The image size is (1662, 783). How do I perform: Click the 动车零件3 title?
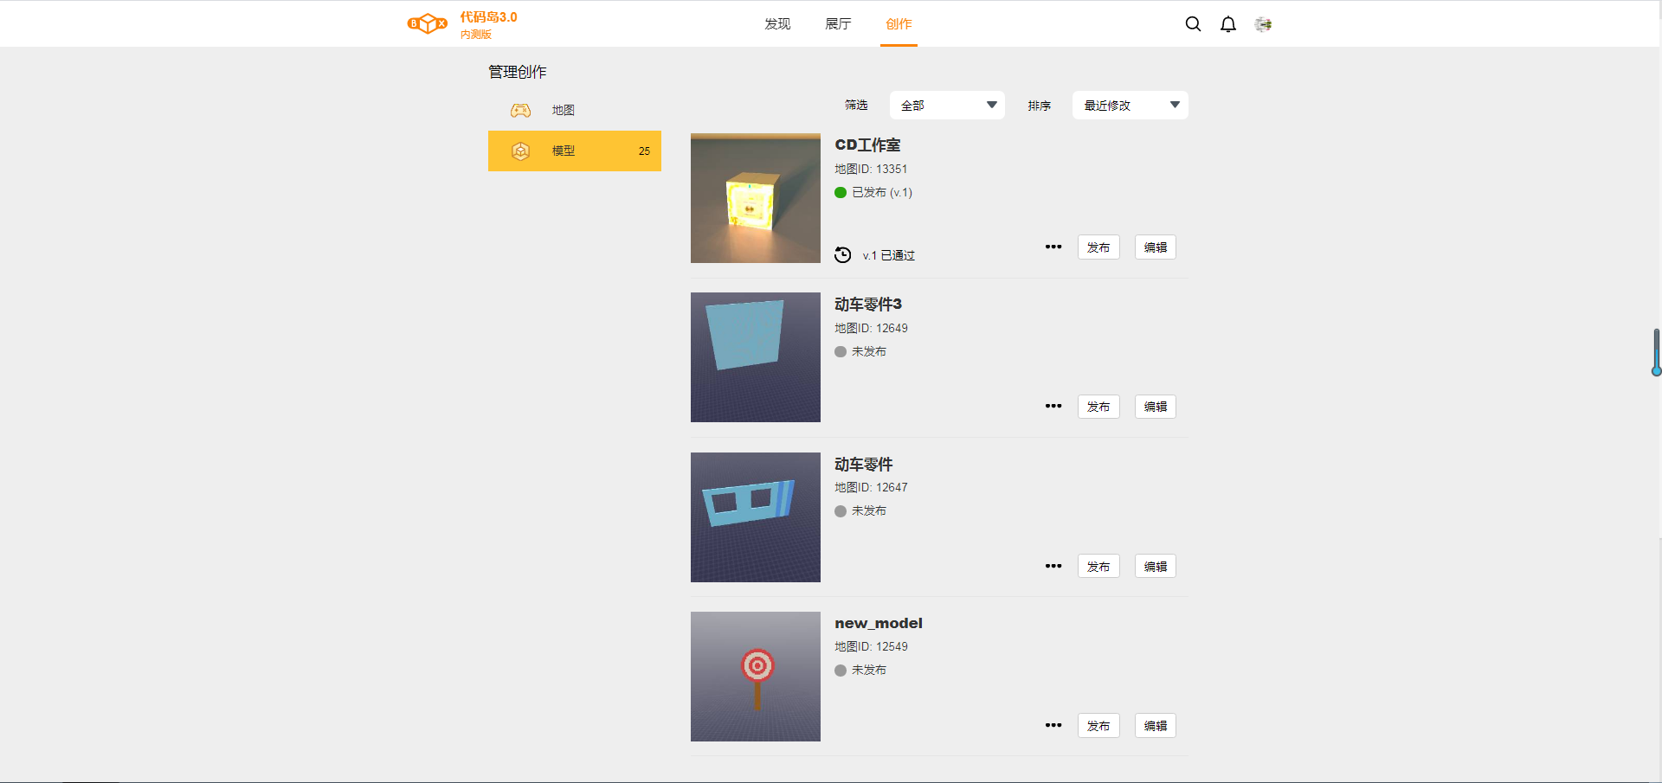868,304
